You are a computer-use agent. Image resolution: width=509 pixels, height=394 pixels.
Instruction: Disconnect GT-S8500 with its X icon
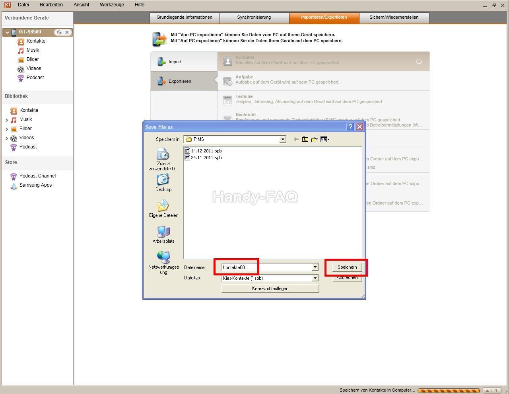click(x=67, y=32)
